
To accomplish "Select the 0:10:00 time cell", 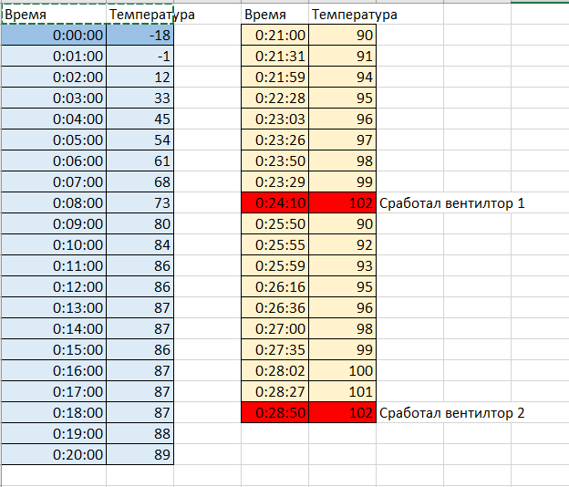I will pos(53,244).
